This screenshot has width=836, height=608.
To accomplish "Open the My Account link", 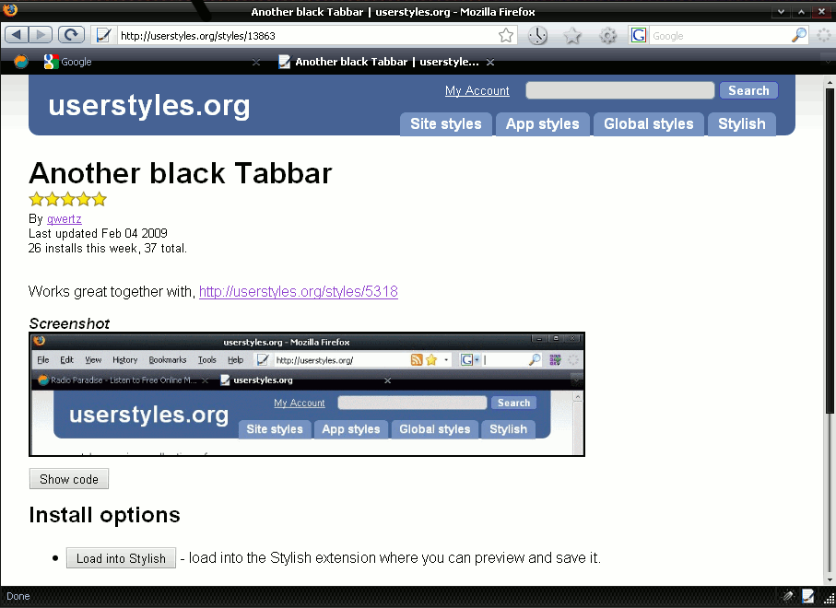I will (x=477, y=90).
